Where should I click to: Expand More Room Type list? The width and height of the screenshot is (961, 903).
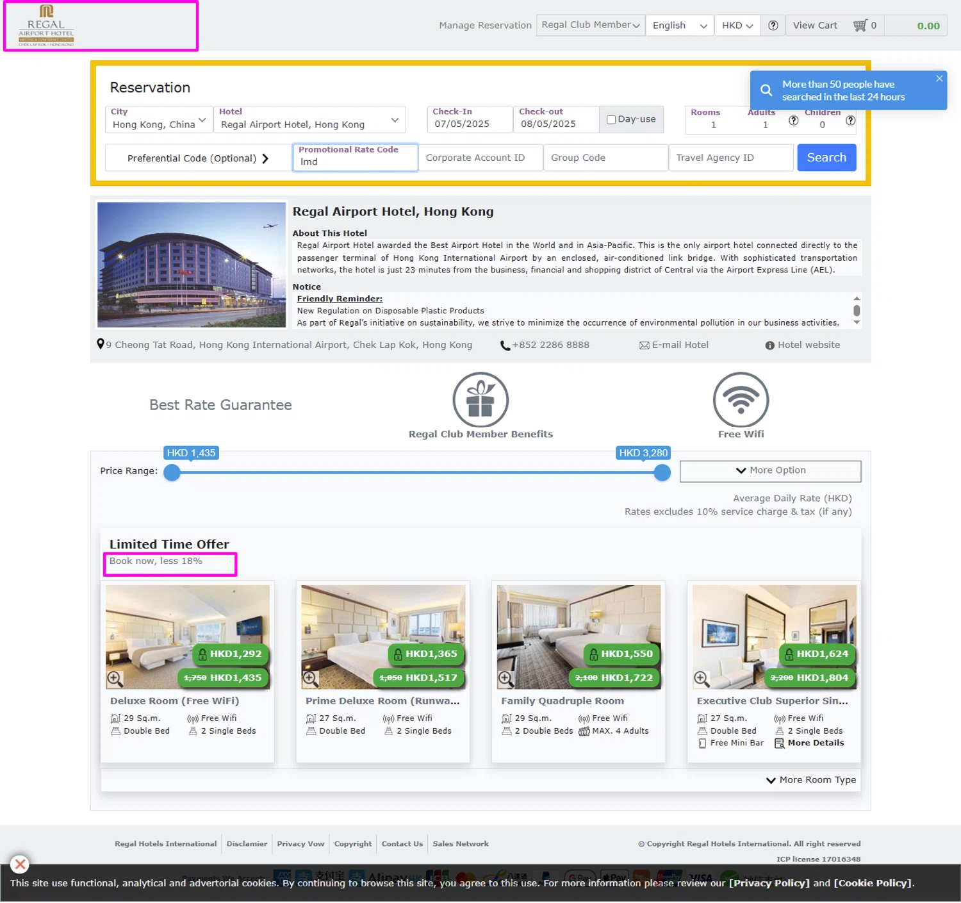[x=811, y=781]
